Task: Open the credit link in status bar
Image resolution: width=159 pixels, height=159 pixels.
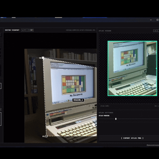Action: 153,145
